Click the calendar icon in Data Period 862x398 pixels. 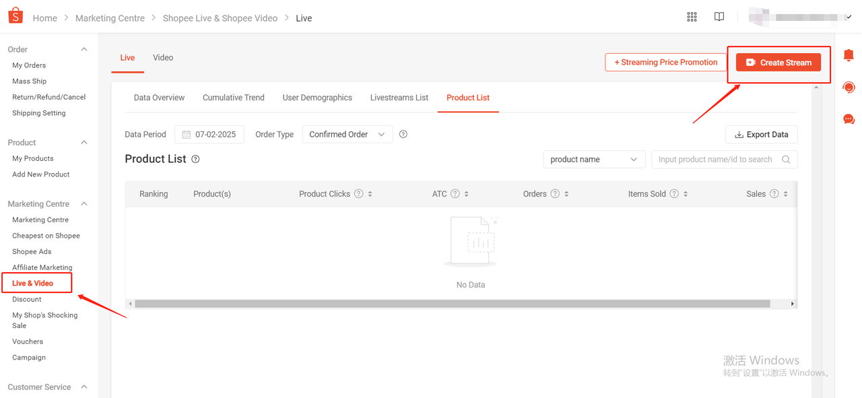pyautogui.click(x=187, y=135)
